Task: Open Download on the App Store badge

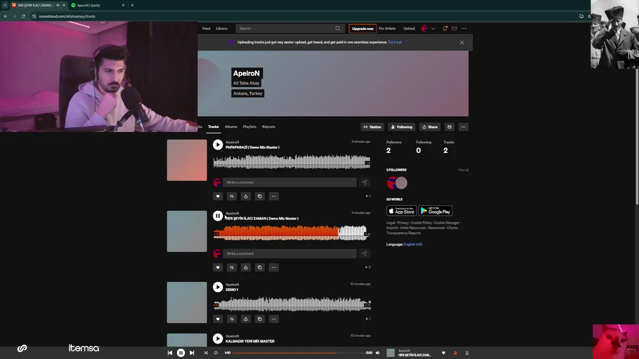Action: tap(401, 211)
